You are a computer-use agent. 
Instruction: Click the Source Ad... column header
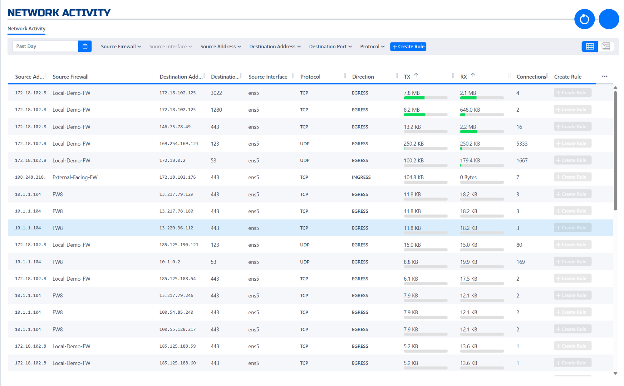tap(29, 77)
